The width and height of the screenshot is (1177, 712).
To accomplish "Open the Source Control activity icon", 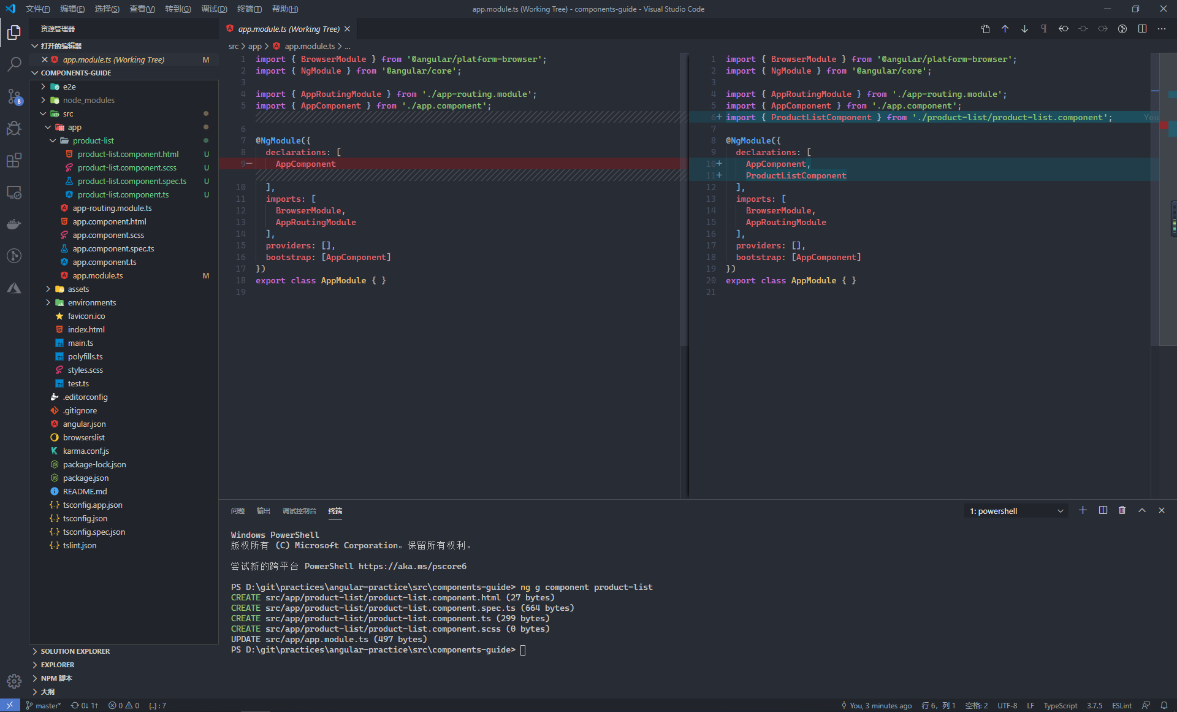I will click(14, 96).
